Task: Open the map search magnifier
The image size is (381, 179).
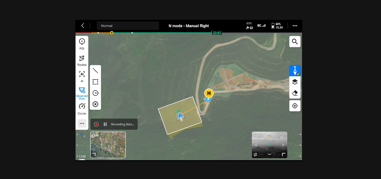Action: tap(294, 41)
